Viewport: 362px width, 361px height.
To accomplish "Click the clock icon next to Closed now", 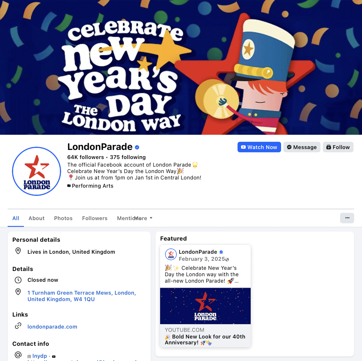I will [x=18, y=280].
